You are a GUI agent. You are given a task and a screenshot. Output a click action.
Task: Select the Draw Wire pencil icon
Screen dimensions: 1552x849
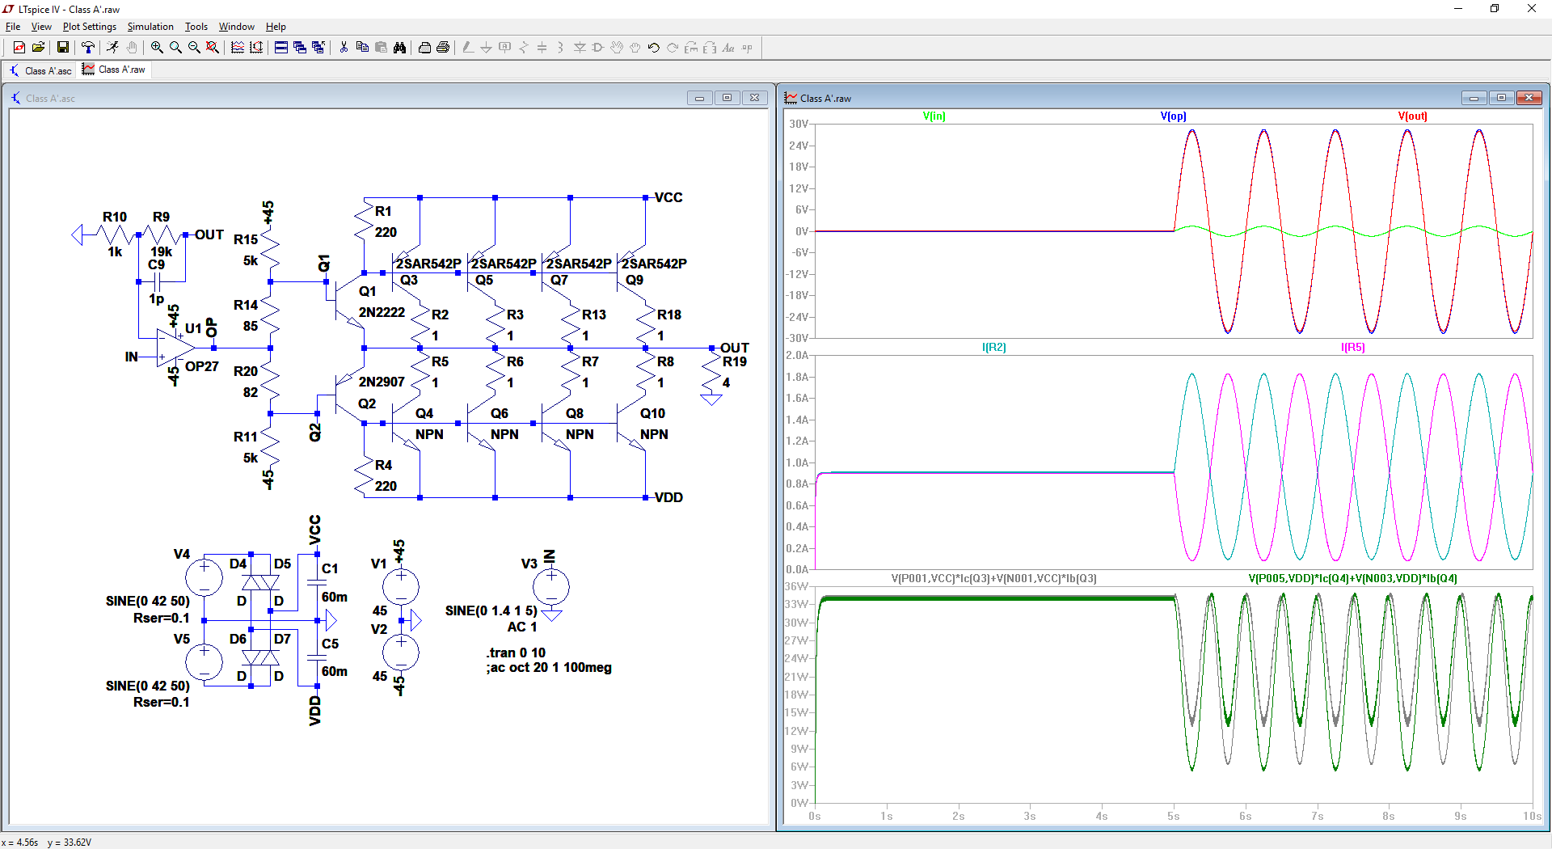(468, 48)
